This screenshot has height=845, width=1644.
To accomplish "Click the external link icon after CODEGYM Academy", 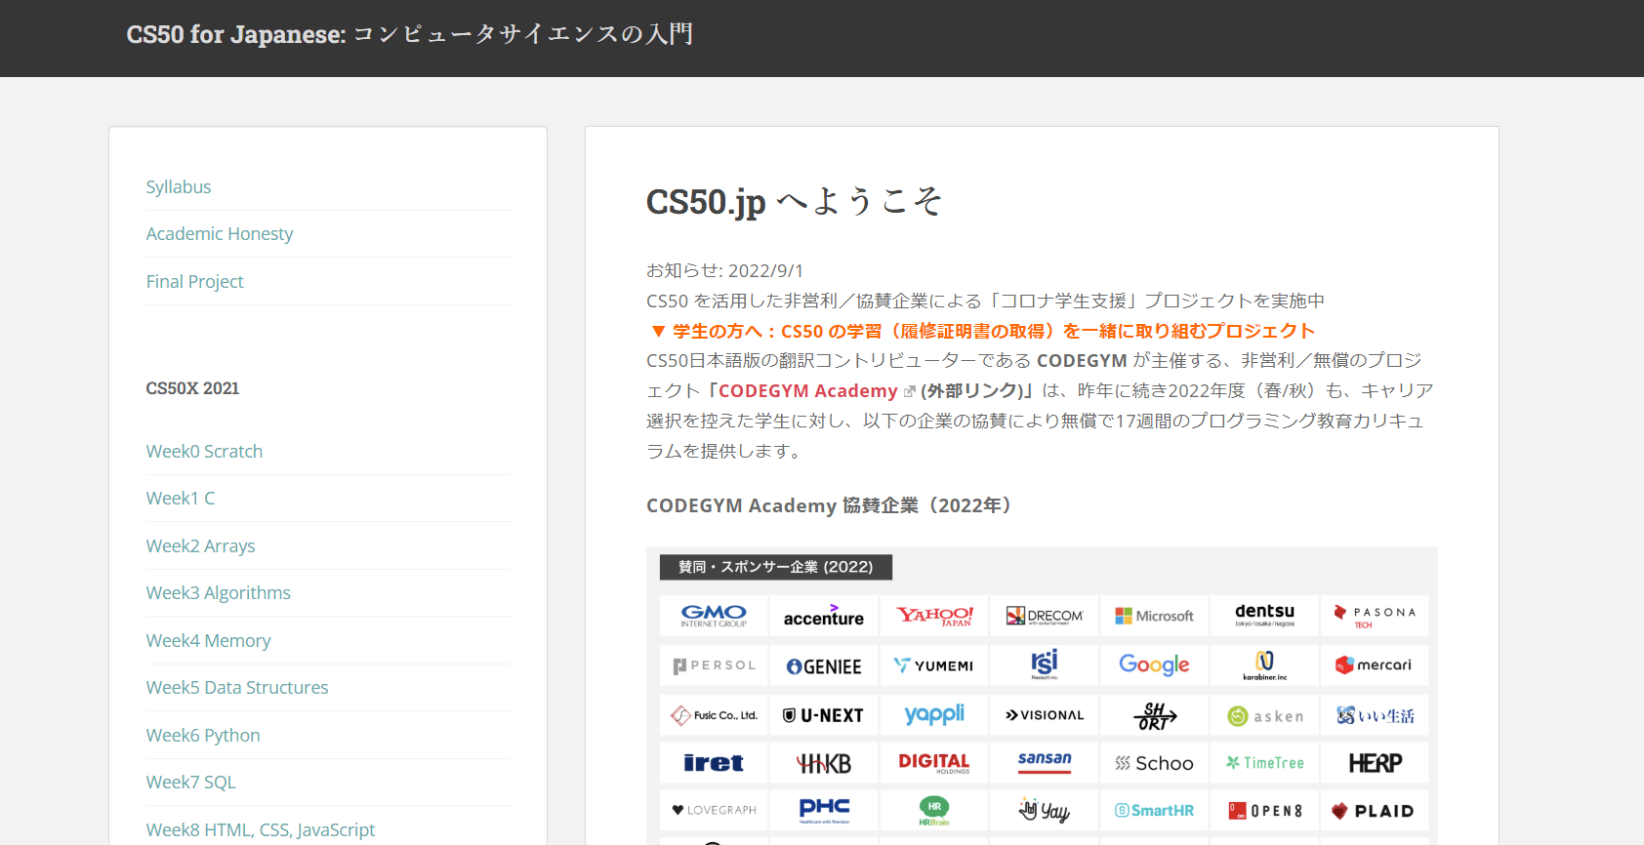I will click(x=909, y=391).
